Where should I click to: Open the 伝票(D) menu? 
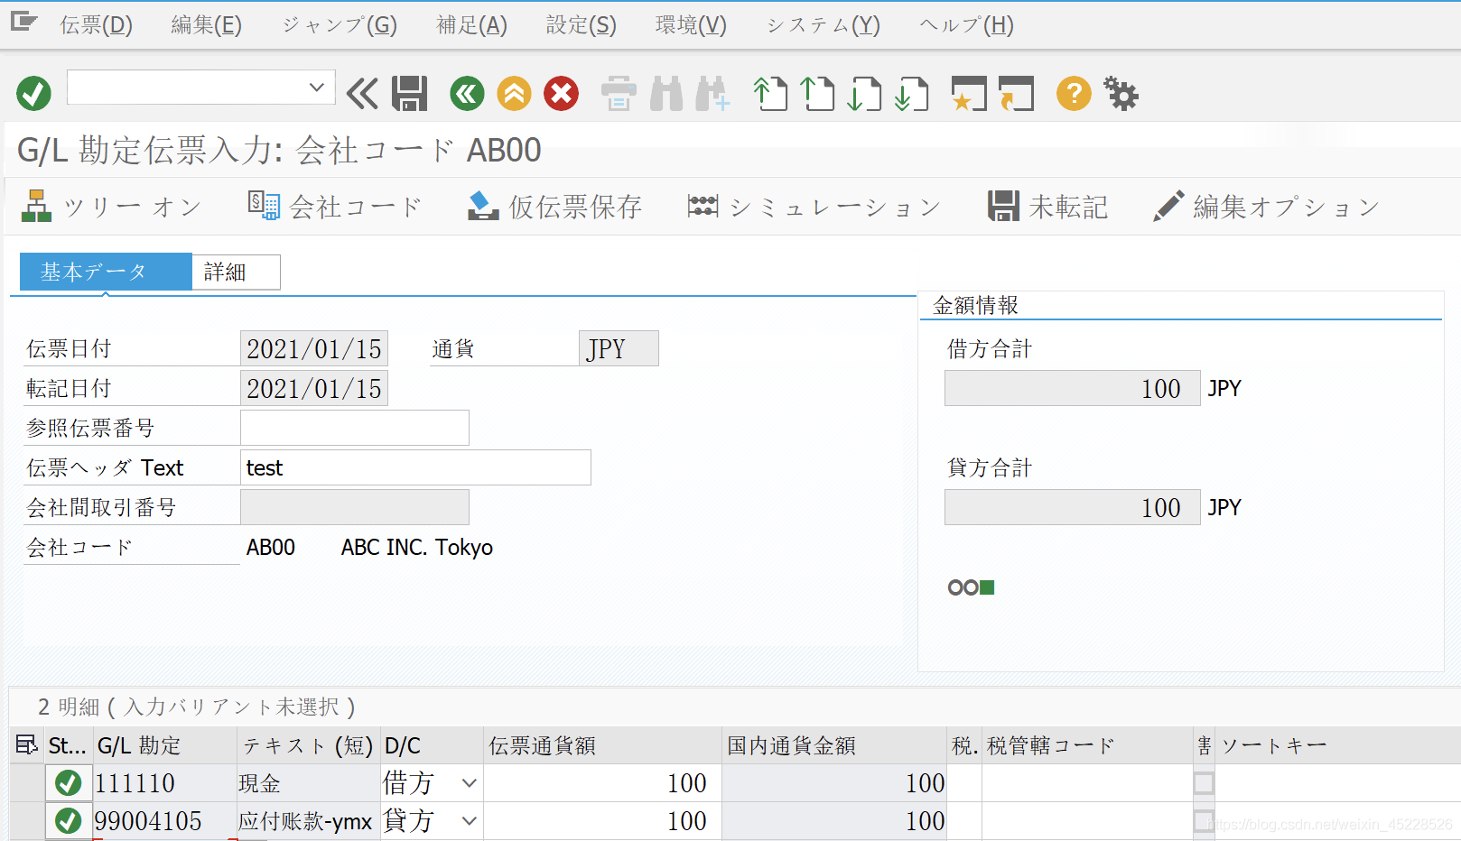click(97, 25)
